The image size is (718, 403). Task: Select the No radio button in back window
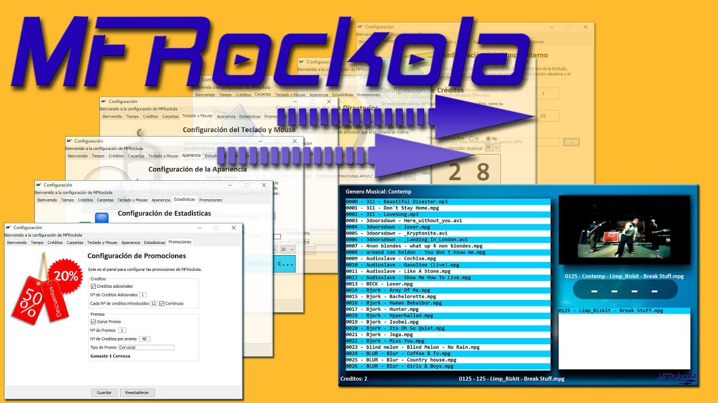click(488, 138)
